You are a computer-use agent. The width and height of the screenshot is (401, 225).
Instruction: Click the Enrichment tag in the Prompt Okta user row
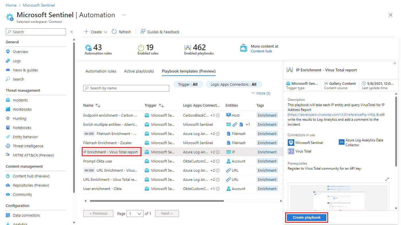267,161
